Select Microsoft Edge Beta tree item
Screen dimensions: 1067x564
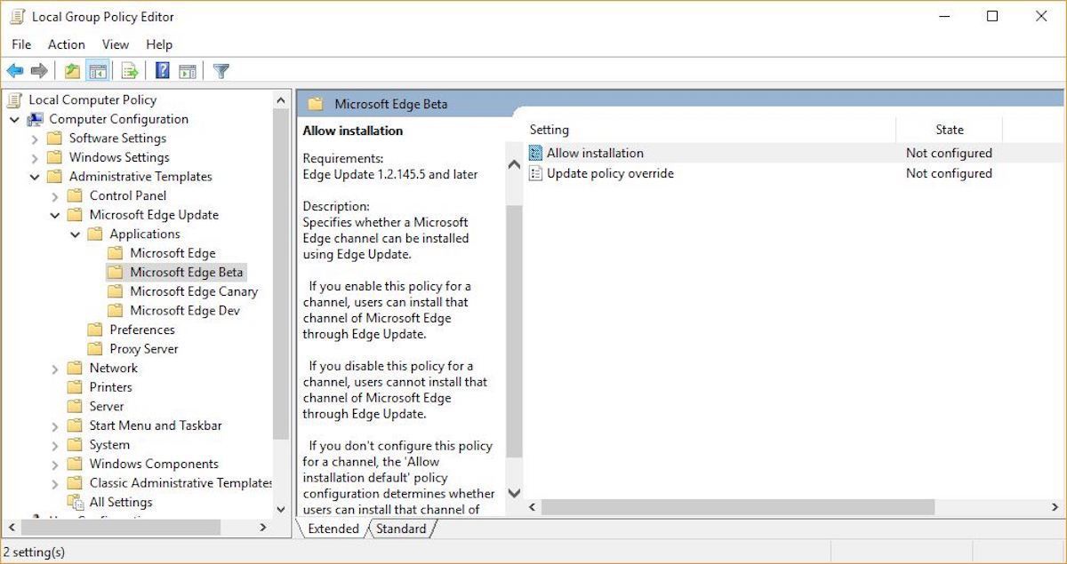pos(186,273)
